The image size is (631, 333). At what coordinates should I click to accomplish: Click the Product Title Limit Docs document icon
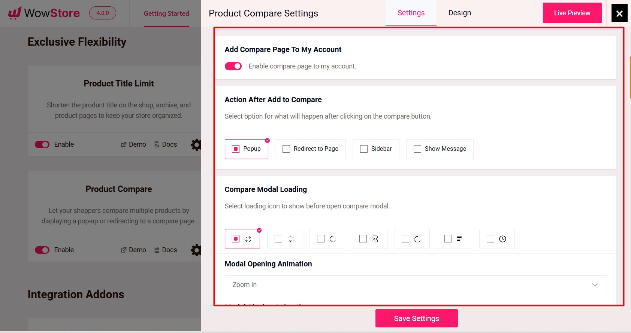click(x=157, y=144)
